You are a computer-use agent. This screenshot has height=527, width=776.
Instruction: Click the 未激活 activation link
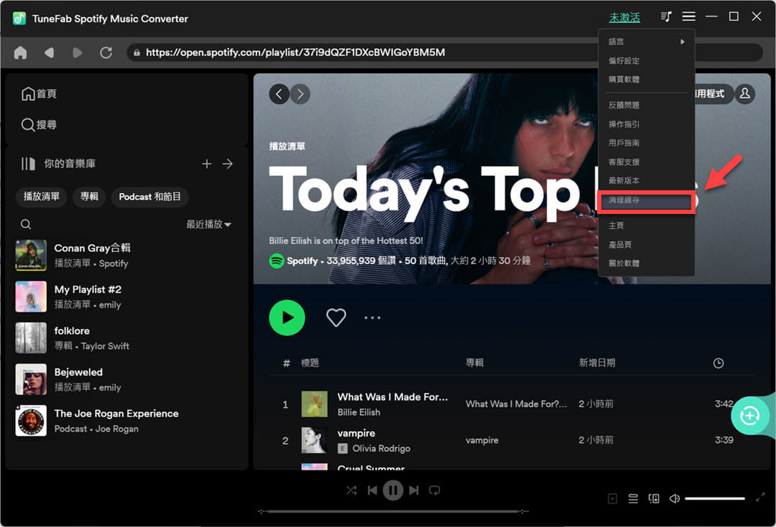click(624, 18)
